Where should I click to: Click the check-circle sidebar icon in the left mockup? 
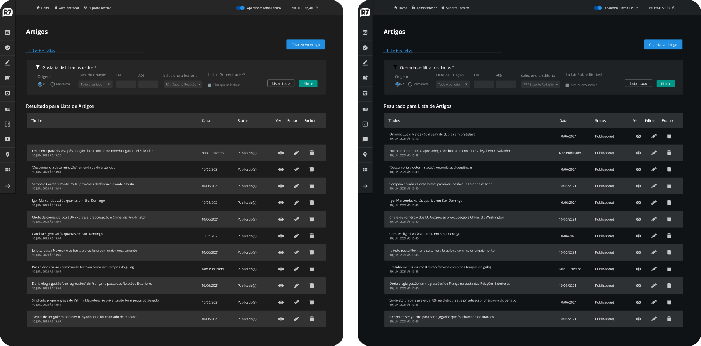point(7,48)
